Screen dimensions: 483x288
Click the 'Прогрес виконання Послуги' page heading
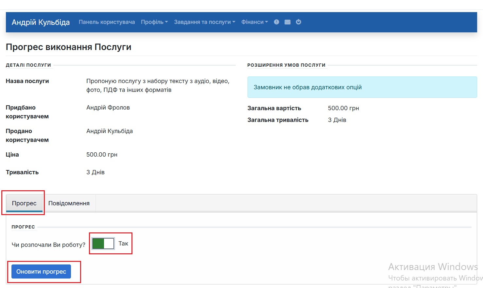68,47
